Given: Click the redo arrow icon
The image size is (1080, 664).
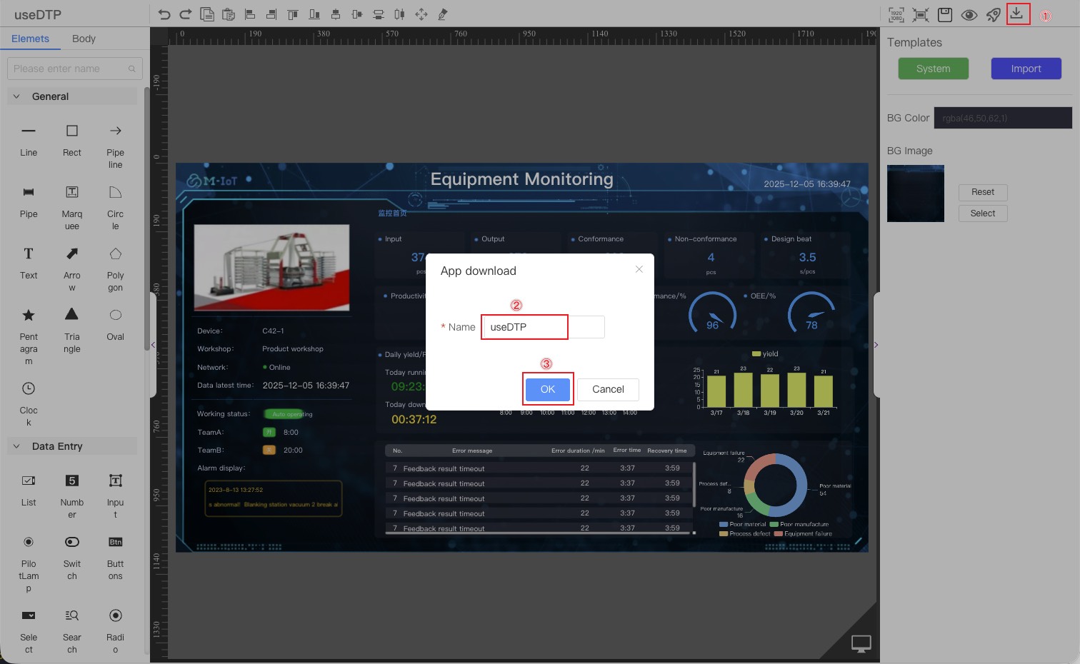Looking at the screenshot, I should click(x=186, y=14).
